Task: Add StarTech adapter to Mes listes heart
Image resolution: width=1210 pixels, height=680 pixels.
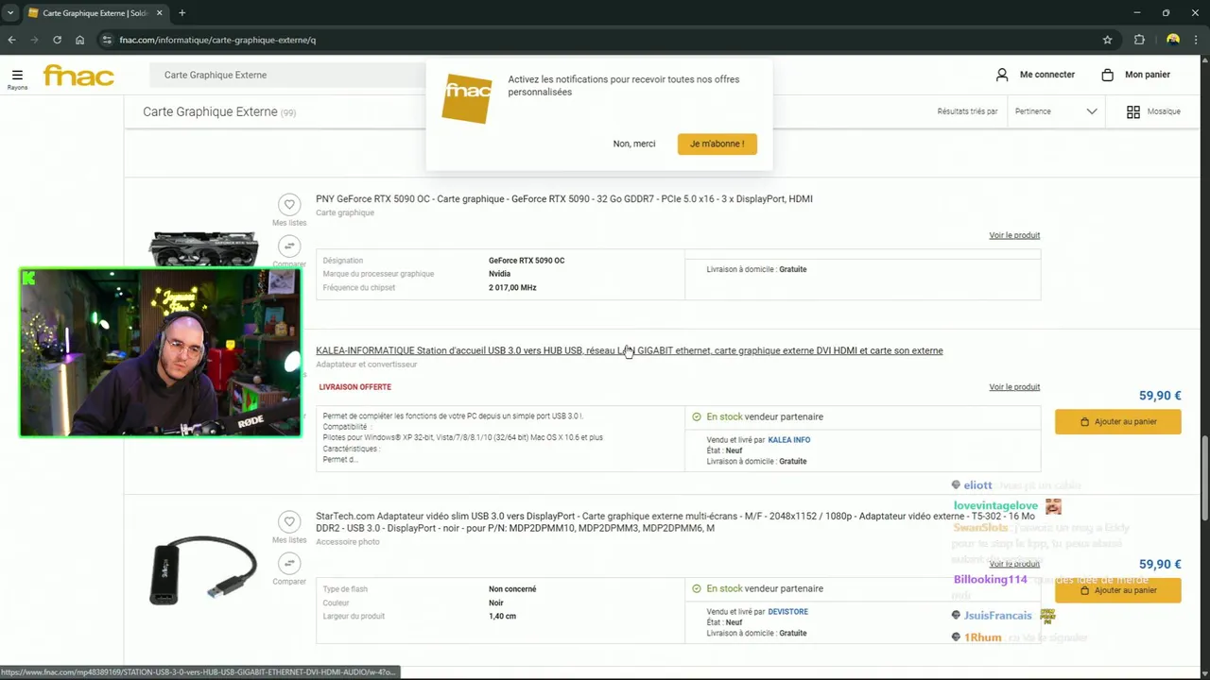Action: (289, 521)
